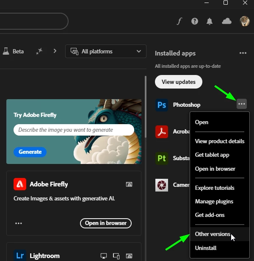Choose Uninstall from the menu
Screen dimensions: 254x261
coord(220,248)
